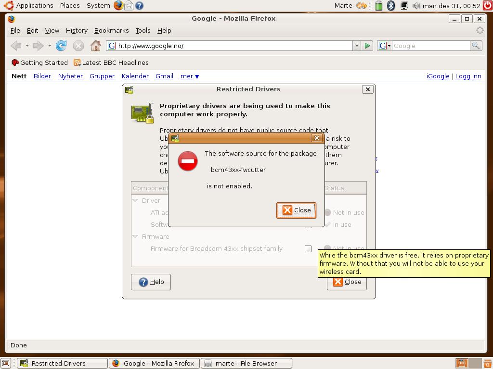Launch the mail client panel icon
The image size is (493, 369).
coord(129,5)
